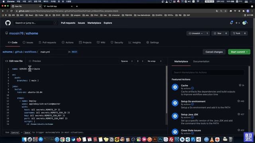Image resolution: width=255 pixels, height=143 pixels.
Task: Switch to the sidebar Documentation tab
Action: point(201,62)
